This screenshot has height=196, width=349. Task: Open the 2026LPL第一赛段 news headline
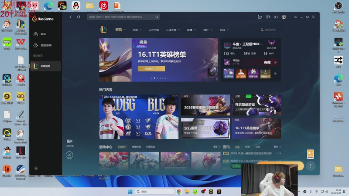(251, 153)
